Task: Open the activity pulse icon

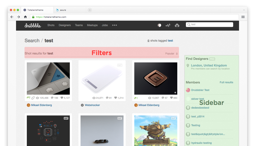Action: pyautogui.click(x=168, y=25)
